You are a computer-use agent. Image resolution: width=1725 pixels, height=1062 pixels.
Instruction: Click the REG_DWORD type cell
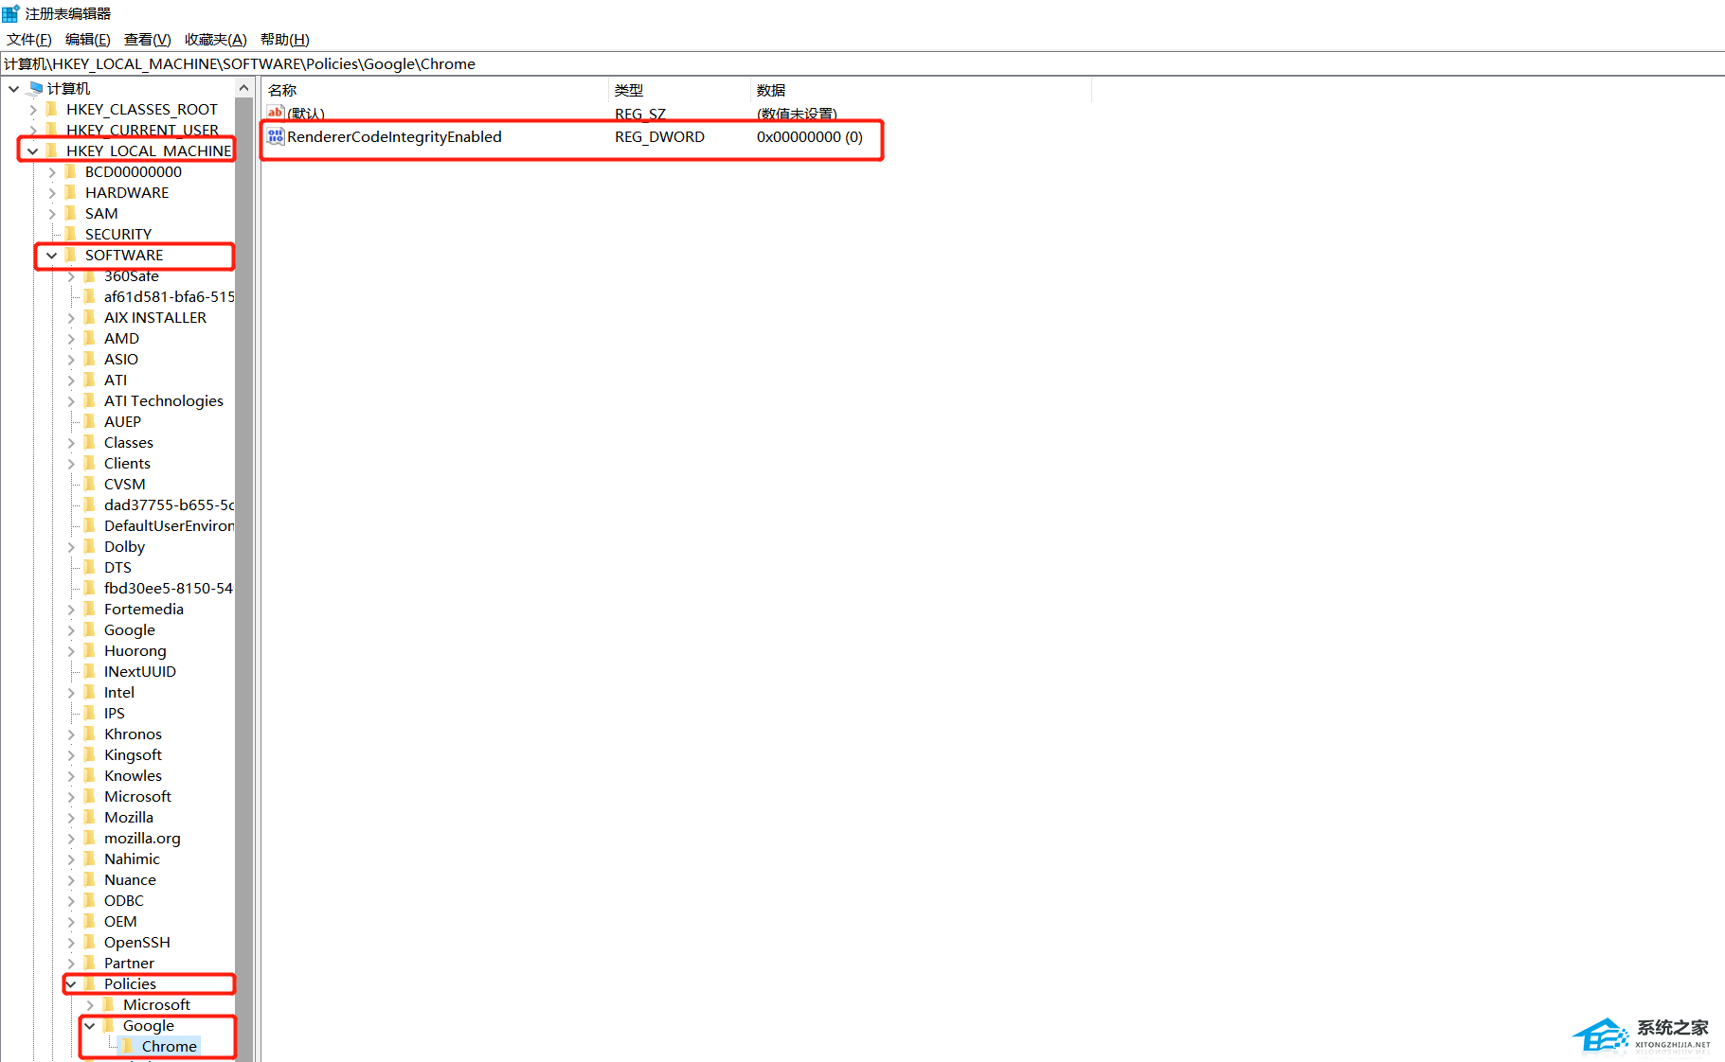tap(659, 136)
